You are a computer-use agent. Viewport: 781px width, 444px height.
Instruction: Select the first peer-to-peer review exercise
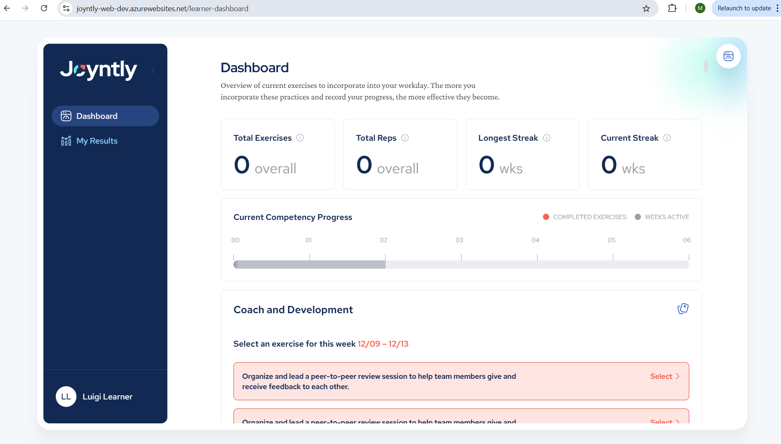[664, 376]
